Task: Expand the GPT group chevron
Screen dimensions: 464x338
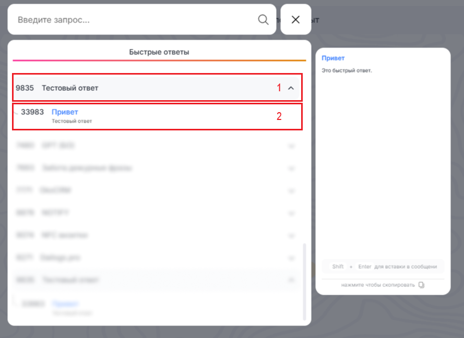Action: point(291,146)
